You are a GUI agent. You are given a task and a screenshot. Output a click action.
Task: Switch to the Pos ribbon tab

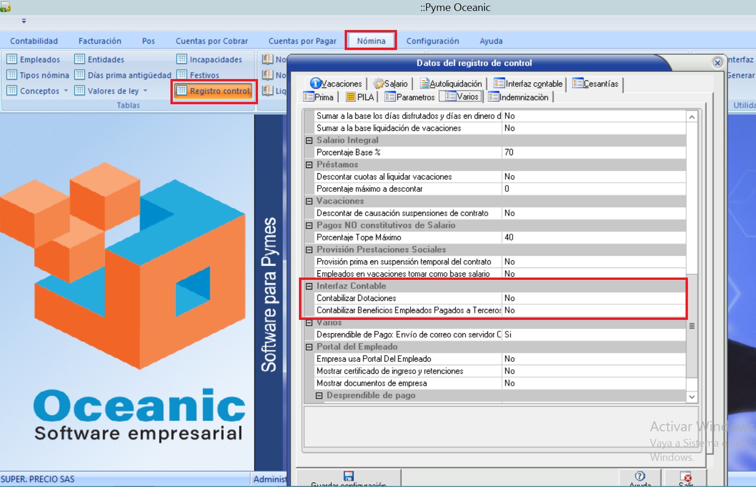[149, 41]
